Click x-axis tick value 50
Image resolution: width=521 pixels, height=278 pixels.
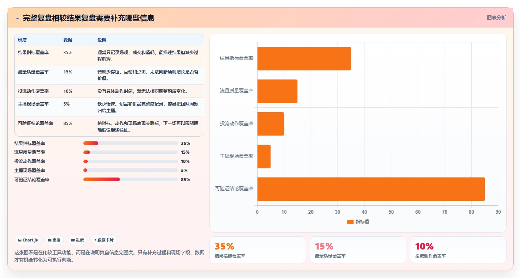(391, 212)
